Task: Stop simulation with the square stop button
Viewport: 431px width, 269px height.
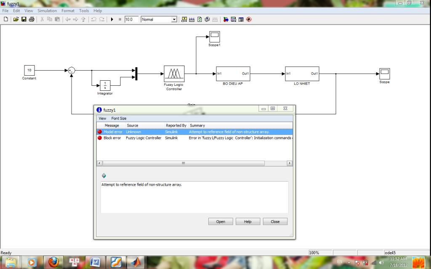Action: pyautogui.click(x=120, y=19)
